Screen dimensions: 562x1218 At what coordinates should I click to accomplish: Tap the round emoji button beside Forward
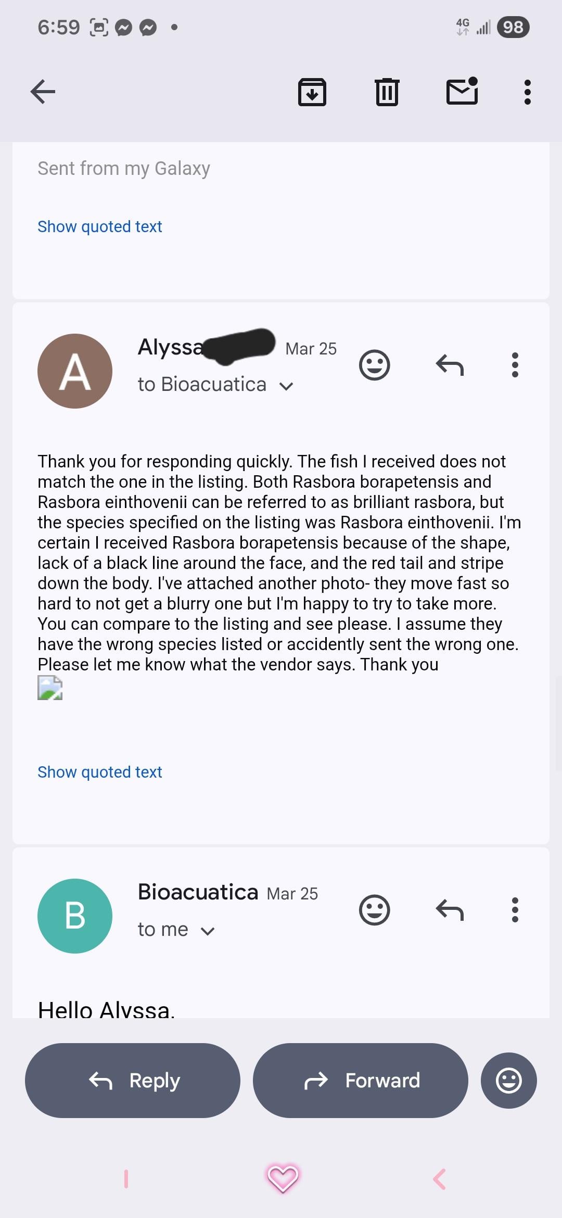click(x=508, y=1081)
